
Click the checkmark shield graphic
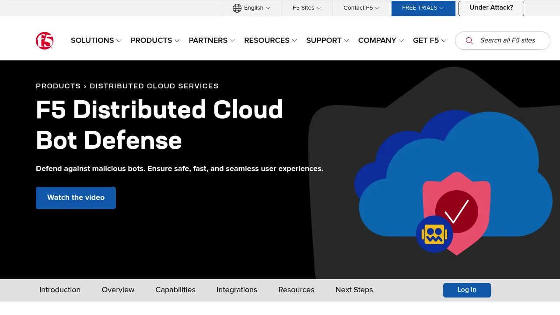point(457,213)
